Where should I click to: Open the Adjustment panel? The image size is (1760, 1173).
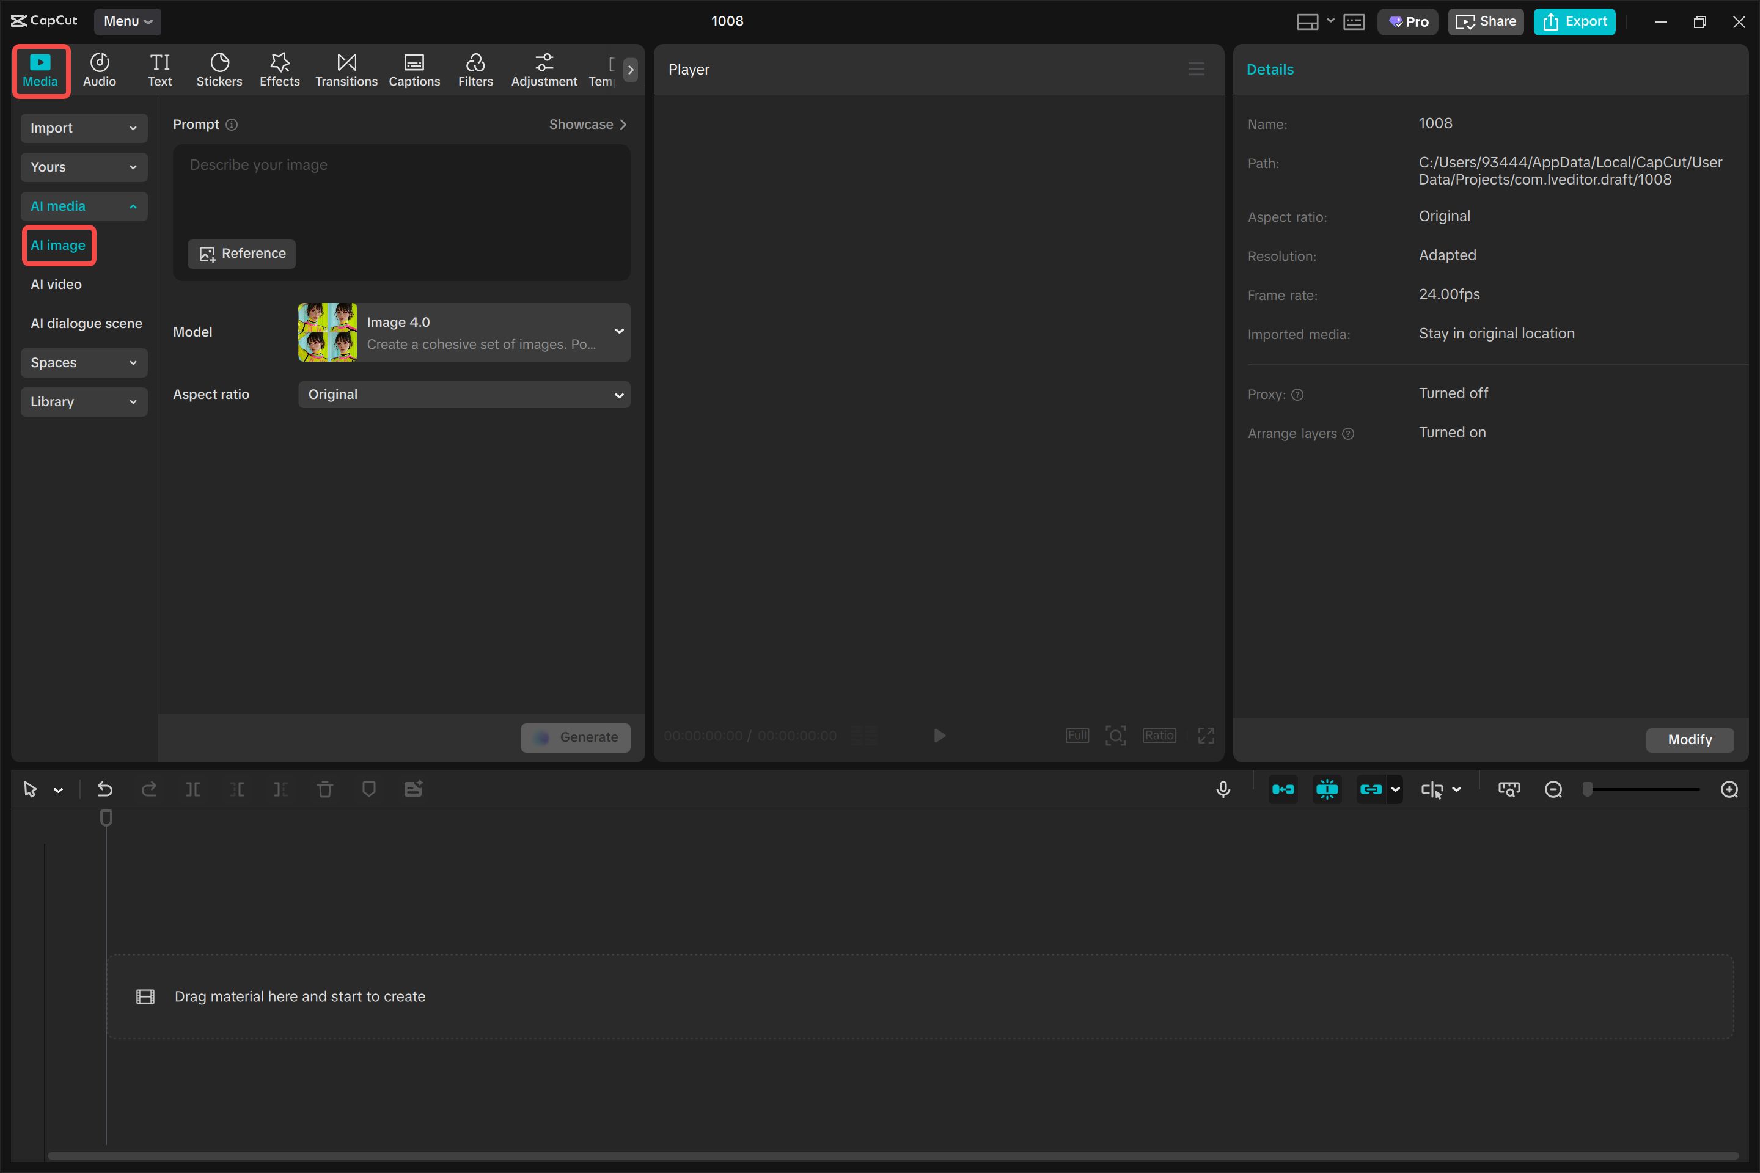coord(544,70)
